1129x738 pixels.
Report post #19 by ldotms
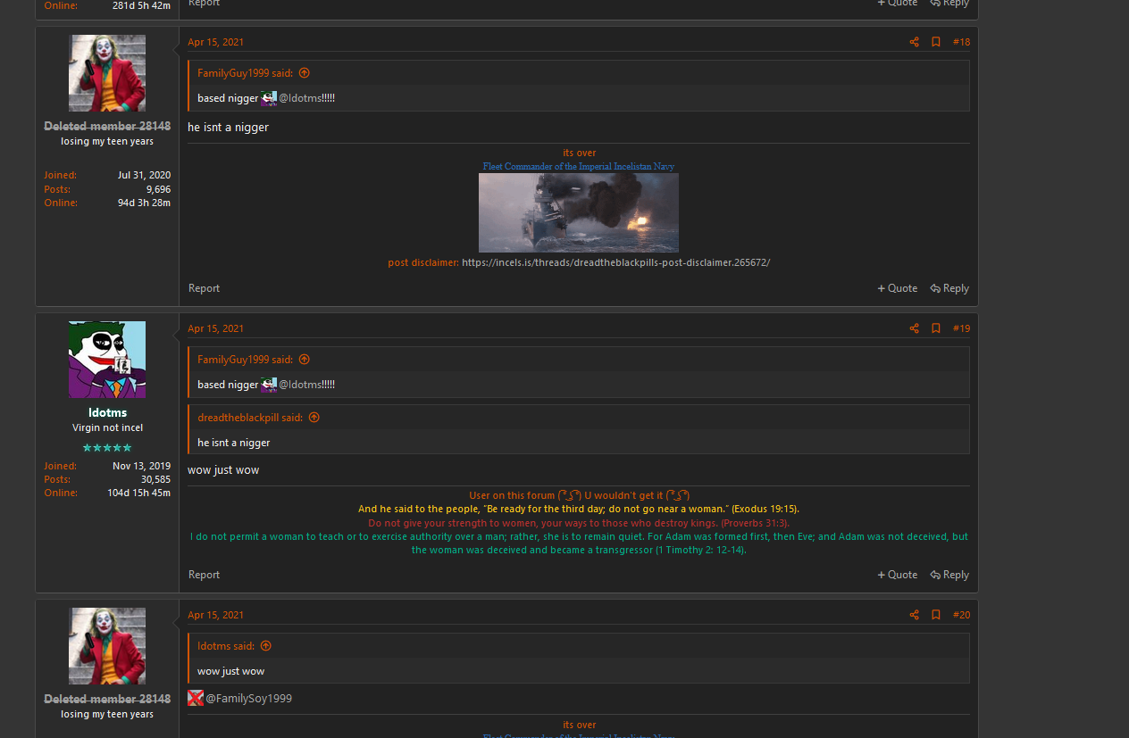pos(204,575)
